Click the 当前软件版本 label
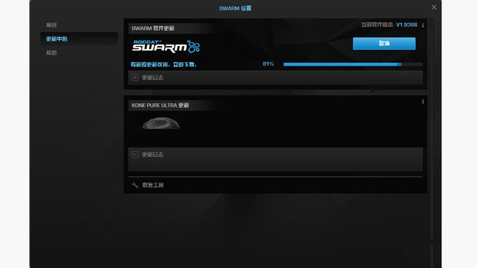 point(377,25)
